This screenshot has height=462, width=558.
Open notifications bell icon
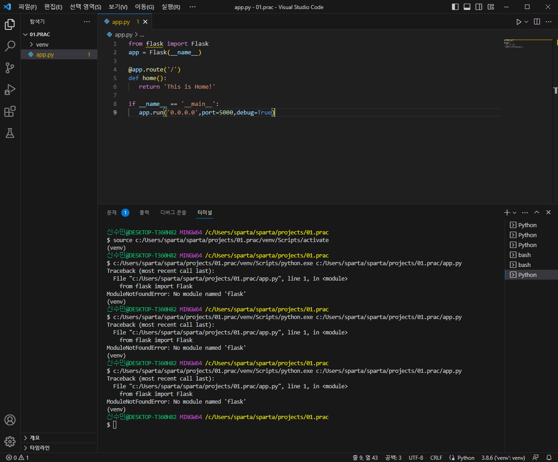(x=549, y=457)
